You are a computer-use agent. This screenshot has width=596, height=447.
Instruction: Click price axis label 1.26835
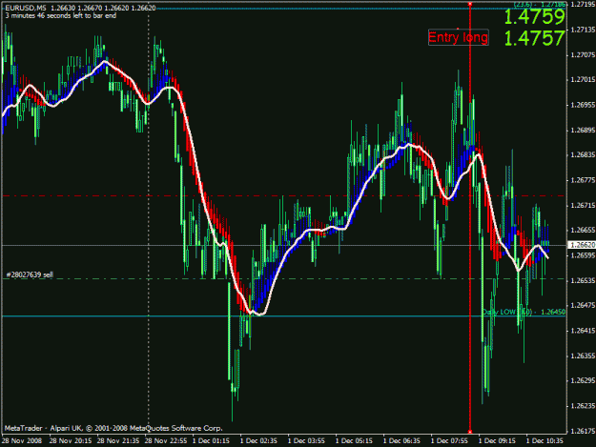coord(583,155)
